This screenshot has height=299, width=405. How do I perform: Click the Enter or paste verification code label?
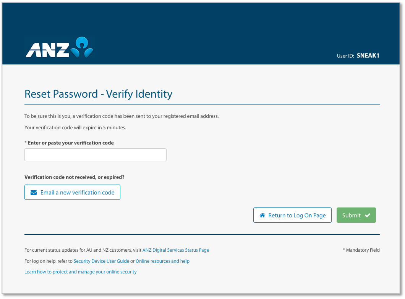click(x=71, y=143)
